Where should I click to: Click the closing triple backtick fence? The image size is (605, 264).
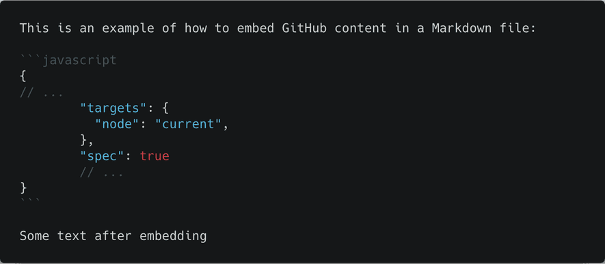(30, 201)
